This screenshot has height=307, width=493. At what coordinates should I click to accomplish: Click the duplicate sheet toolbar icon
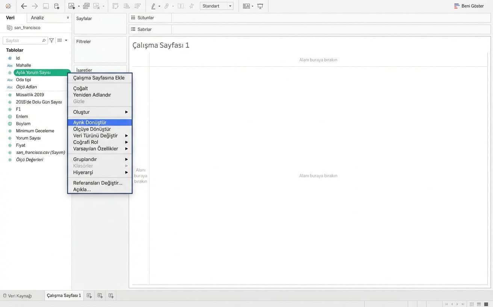click(86, 6)
